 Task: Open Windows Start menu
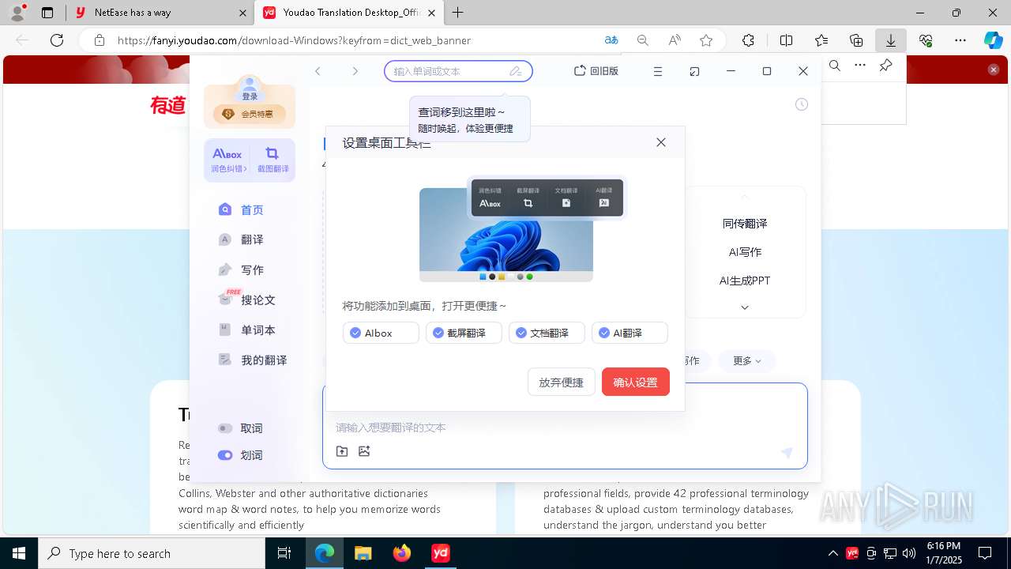[19, 553]
